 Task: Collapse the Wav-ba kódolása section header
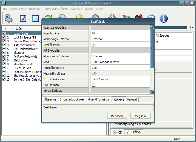pyautogui.click(x=66, y=28)
